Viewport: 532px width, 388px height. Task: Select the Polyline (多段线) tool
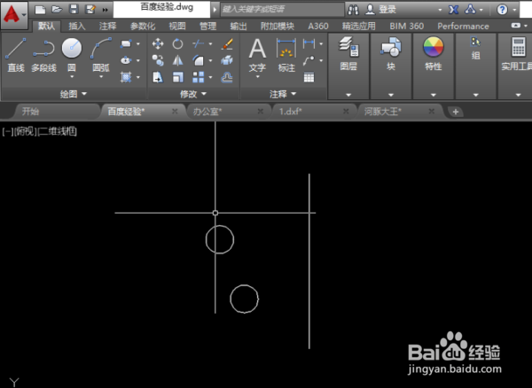coord(43,54)
